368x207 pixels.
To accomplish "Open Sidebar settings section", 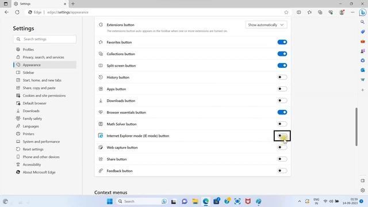I will (45, 72).
